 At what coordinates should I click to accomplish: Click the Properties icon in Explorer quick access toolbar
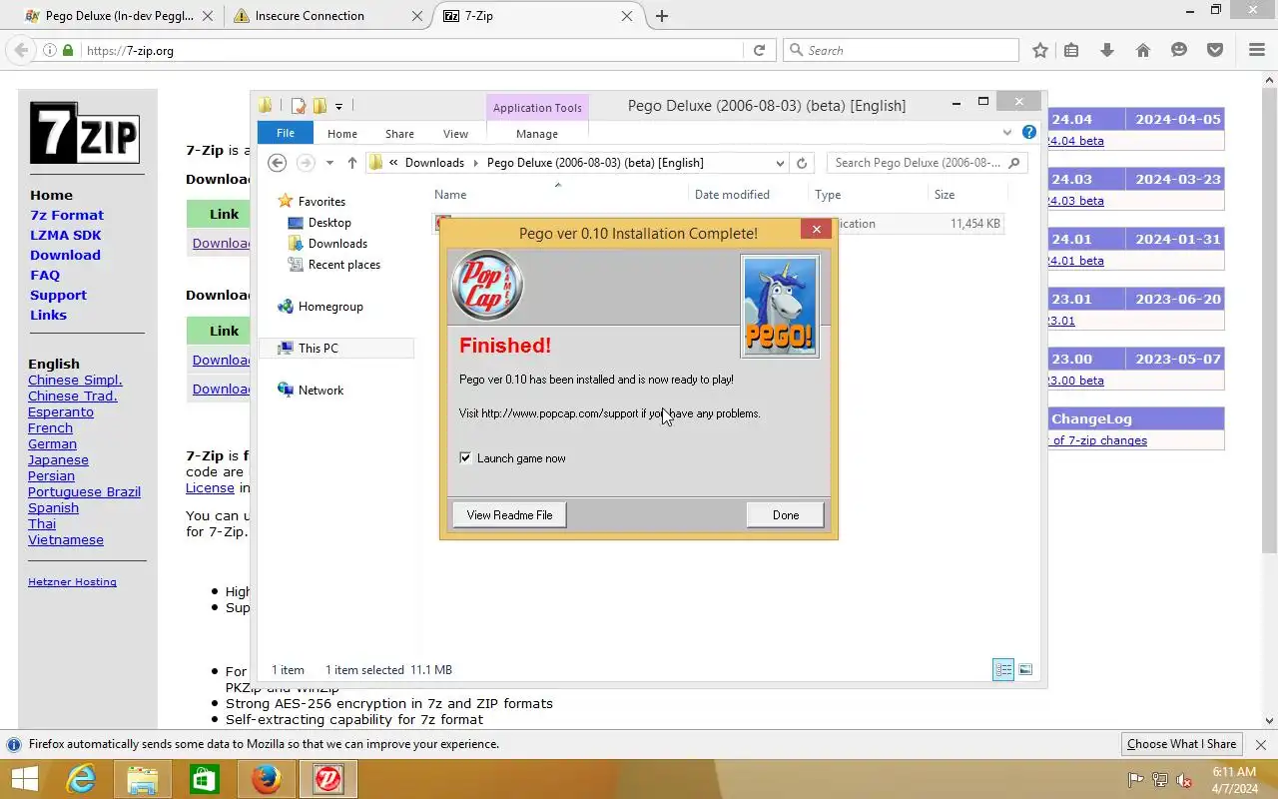[298, 106]
